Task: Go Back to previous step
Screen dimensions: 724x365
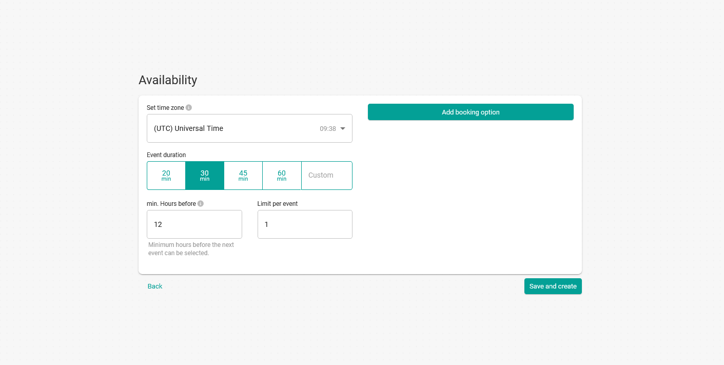Action: (x=155, y=286)
